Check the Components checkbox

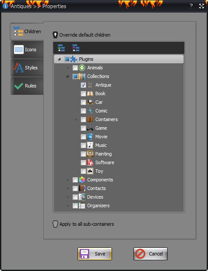(75, 180)
